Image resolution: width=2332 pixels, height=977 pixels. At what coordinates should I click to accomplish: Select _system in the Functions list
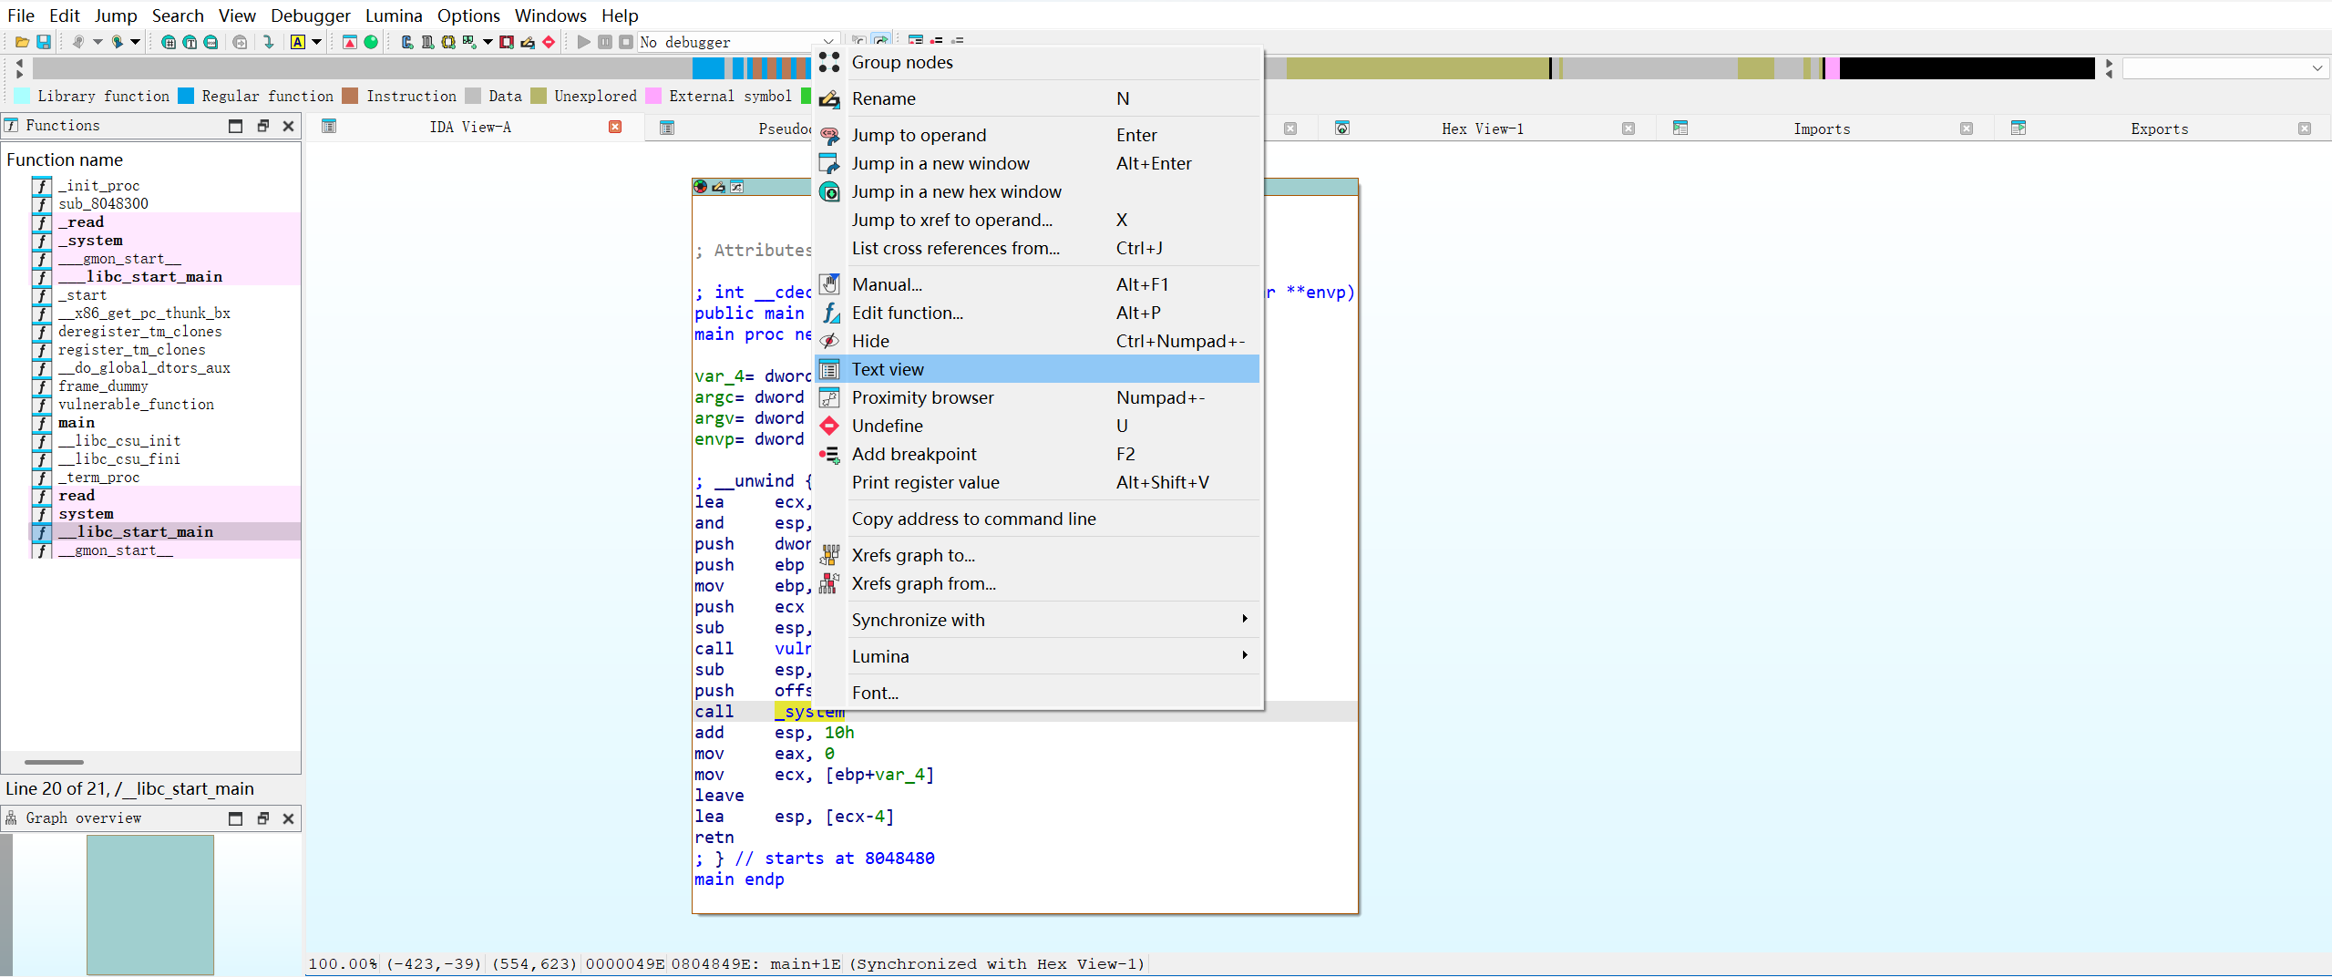coord(90,241)
